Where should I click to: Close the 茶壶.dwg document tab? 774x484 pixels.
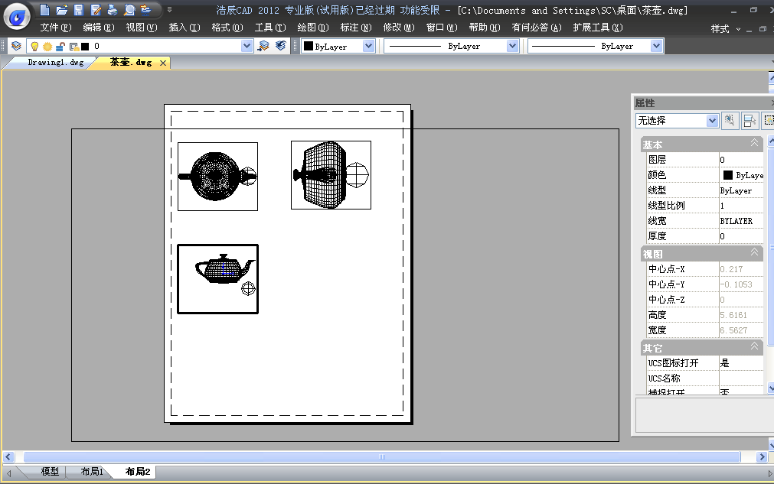163,63
